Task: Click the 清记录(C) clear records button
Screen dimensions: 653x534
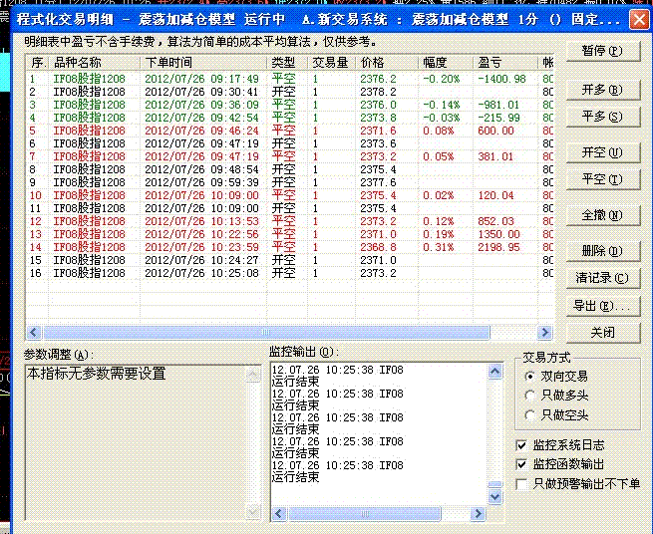Action: tap(602, 278)
